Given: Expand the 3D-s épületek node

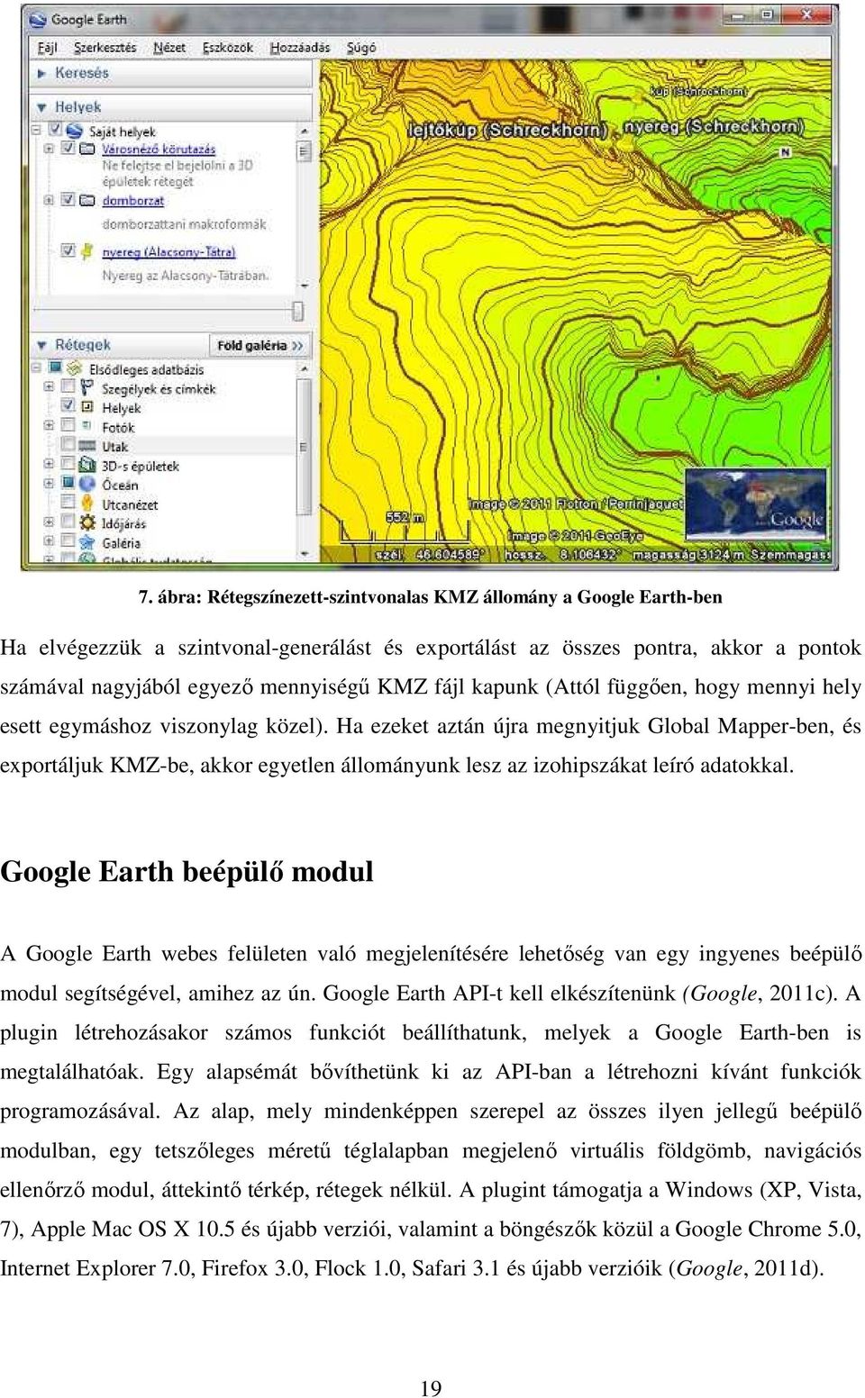Looking at the screenshot, I should click(49, 464).
